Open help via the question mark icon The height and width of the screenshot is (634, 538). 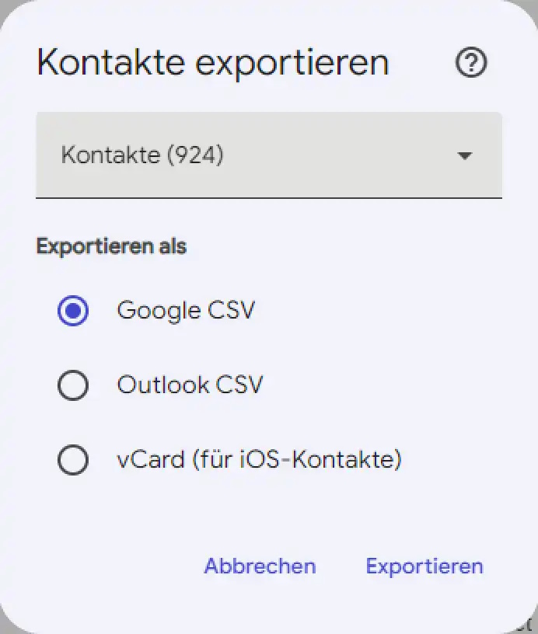471,62
